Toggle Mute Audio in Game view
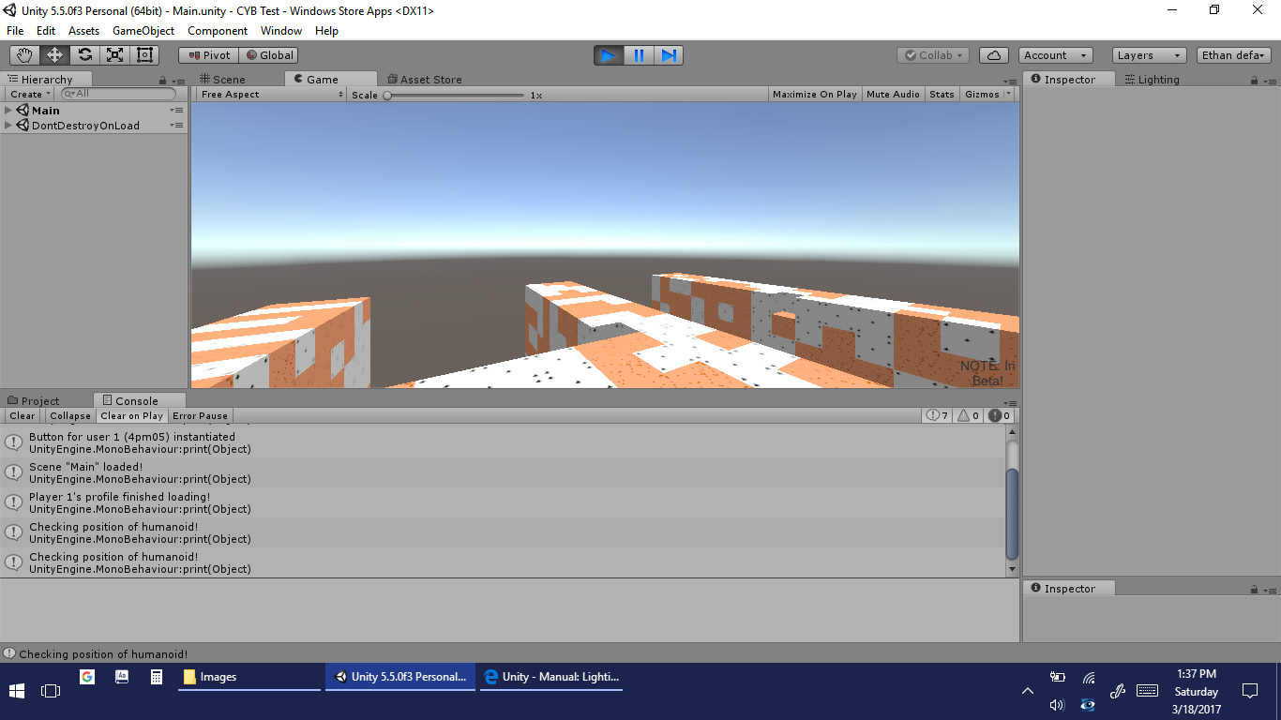 point(892,95)
